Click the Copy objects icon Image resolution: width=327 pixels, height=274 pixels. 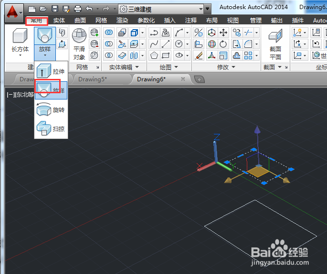237,33
